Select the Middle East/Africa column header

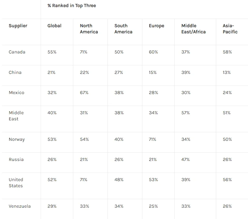193,29
